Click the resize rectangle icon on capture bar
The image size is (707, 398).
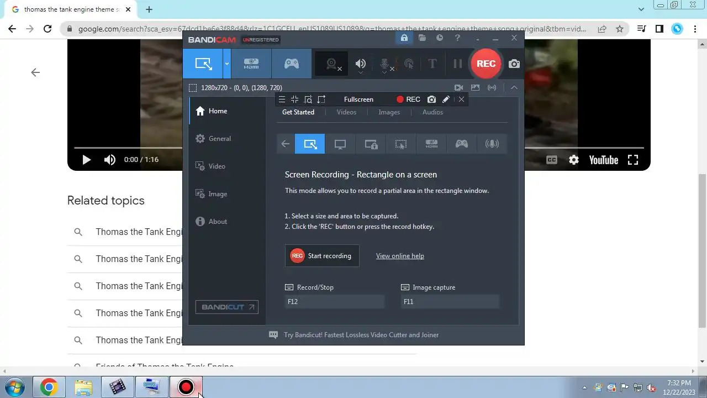[321, 99]
